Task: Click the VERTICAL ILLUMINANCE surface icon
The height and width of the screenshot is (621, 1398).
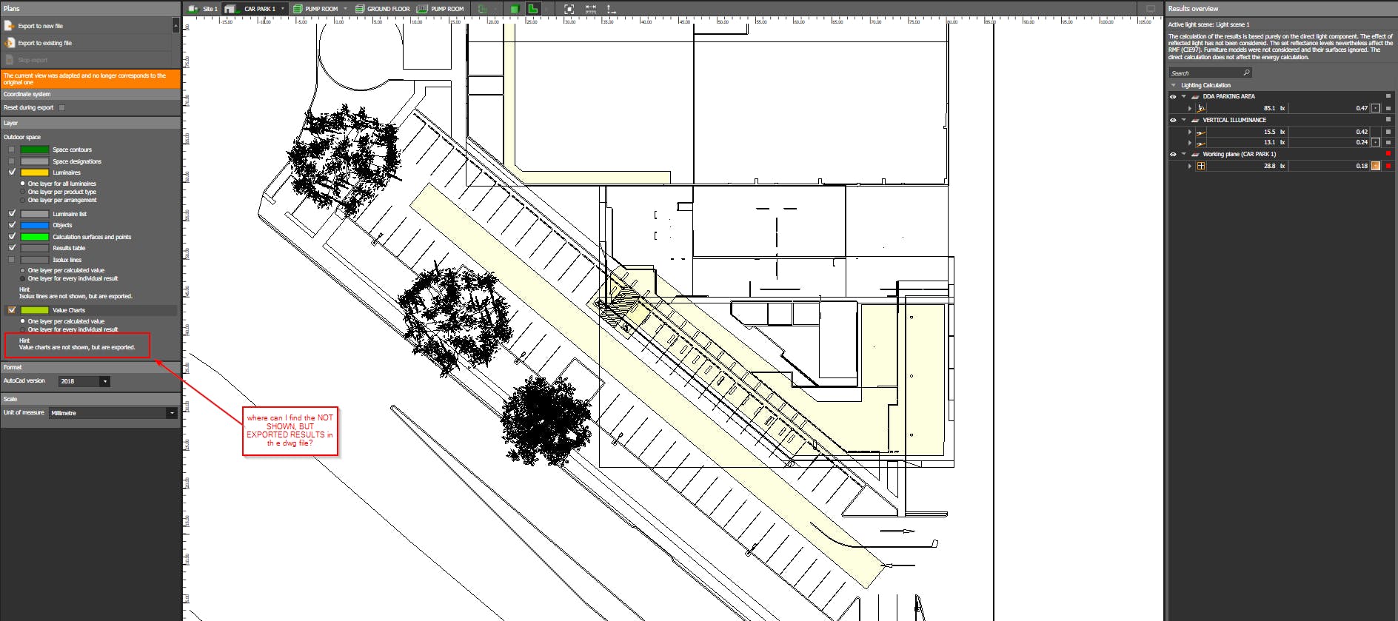Action: click(1195, 120)
